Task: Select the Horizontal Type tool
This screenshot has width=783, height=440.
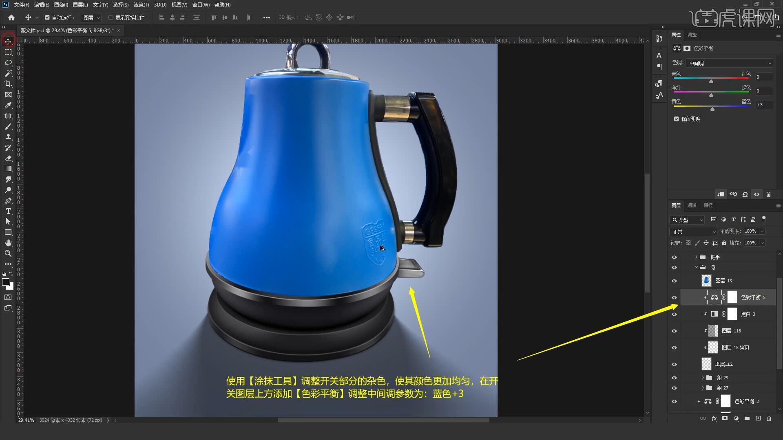Action: click(8, 211)
